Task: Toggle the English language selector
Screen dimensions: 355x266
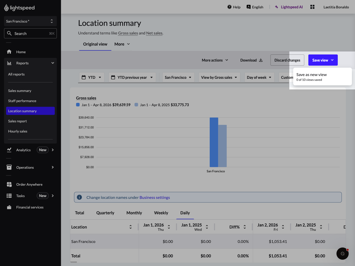Action: [255, 7]
